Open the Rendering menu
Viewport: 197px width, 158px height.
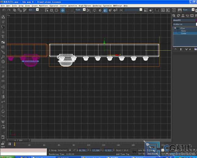click(x=97, y=6)
